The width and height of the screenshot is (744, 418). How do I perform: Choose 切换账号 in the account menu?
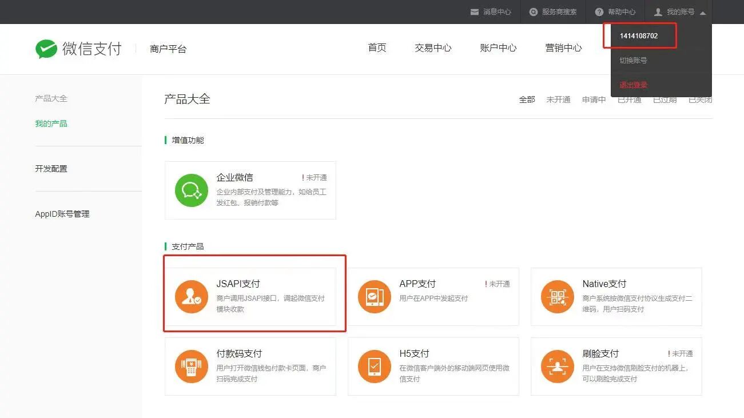(633, 60)
